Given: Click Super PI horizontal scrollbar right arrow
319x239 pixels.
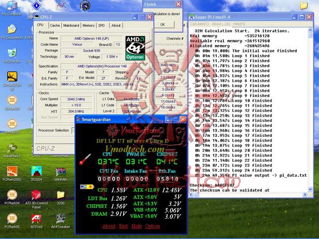Looking at the screenshot, I should click(305, 194).
